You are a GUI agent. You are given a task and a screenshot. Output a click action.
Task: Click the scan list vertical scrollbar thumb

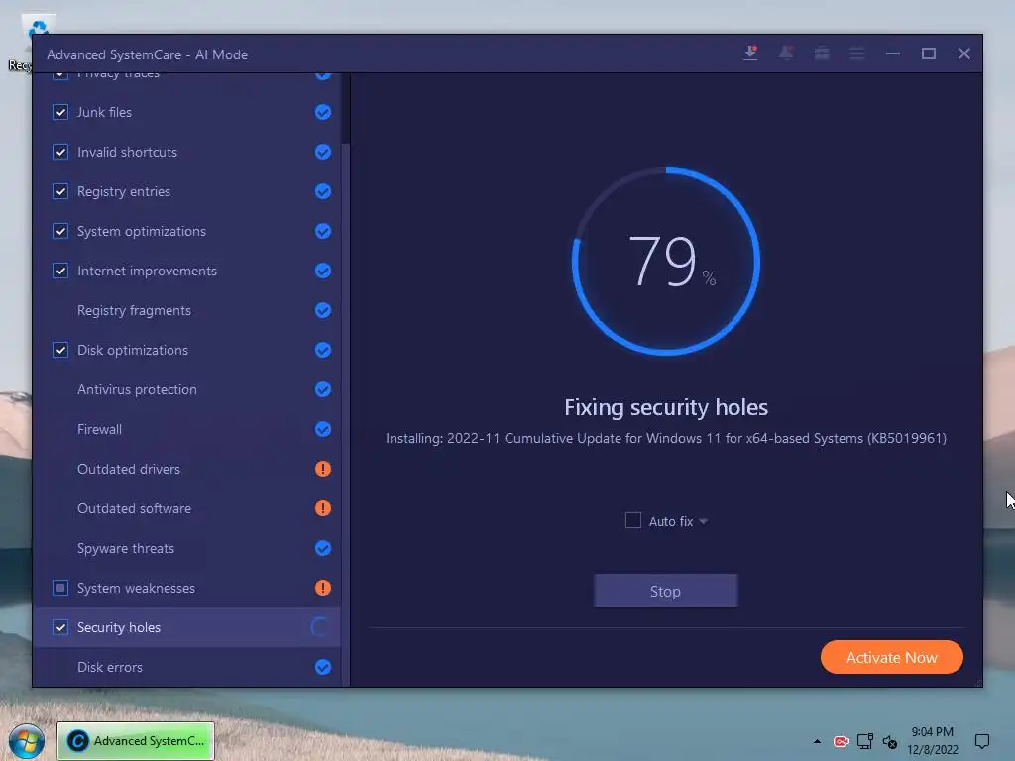click(346, 107)
